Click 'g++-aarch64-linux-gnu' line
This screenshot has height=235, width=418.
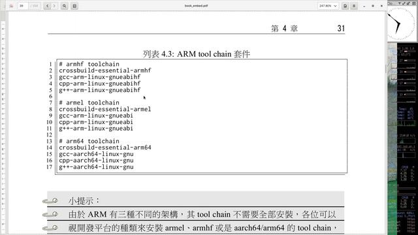coord(96,167)
